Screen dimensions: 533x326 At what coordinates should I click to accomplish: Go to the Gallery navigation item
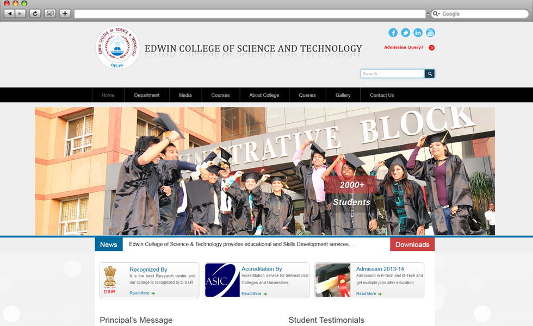point(343,95)
